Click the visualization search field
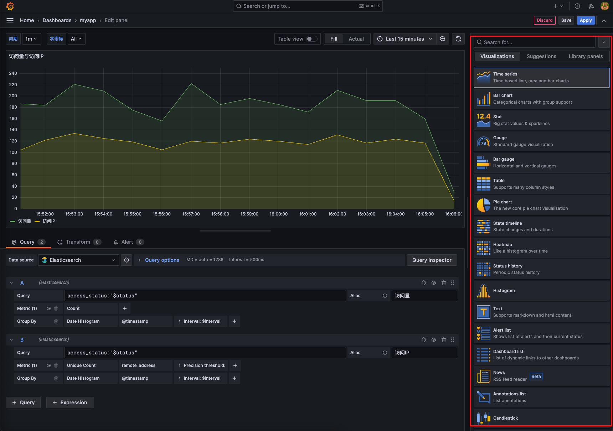This screenshot has width=613, height=431. 535,42
